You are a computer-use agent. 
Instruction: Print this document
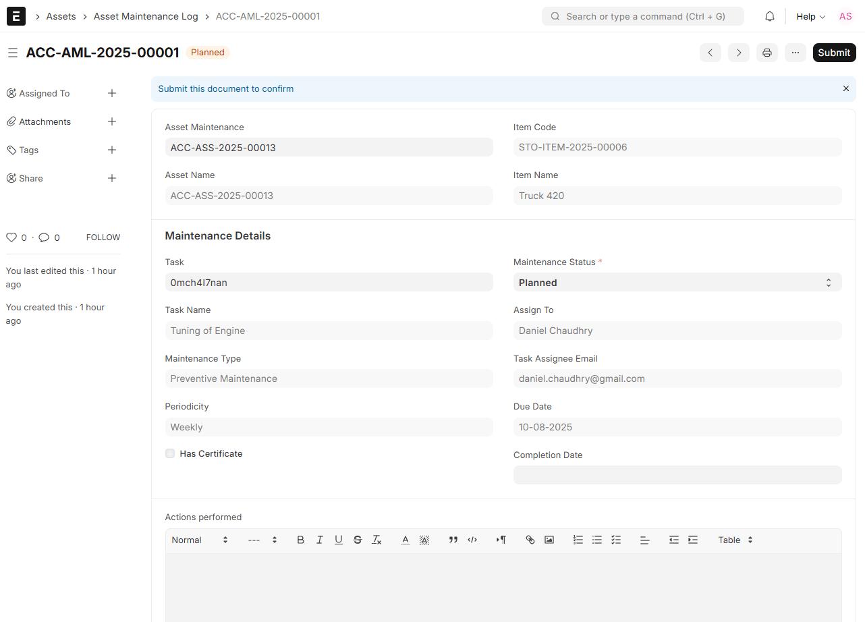[x=767, y=53]
